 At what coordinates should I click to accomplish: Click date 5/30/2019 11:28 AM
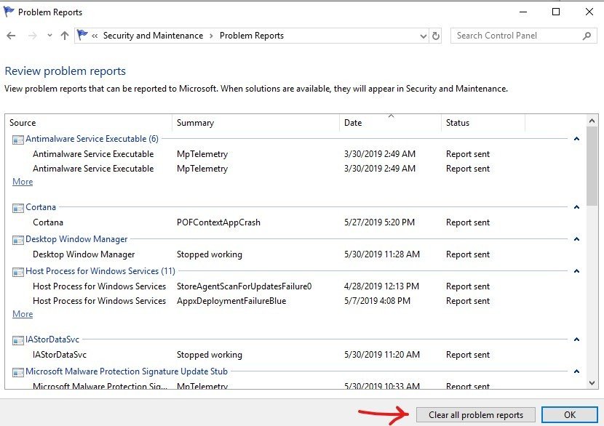coord(382,254)
